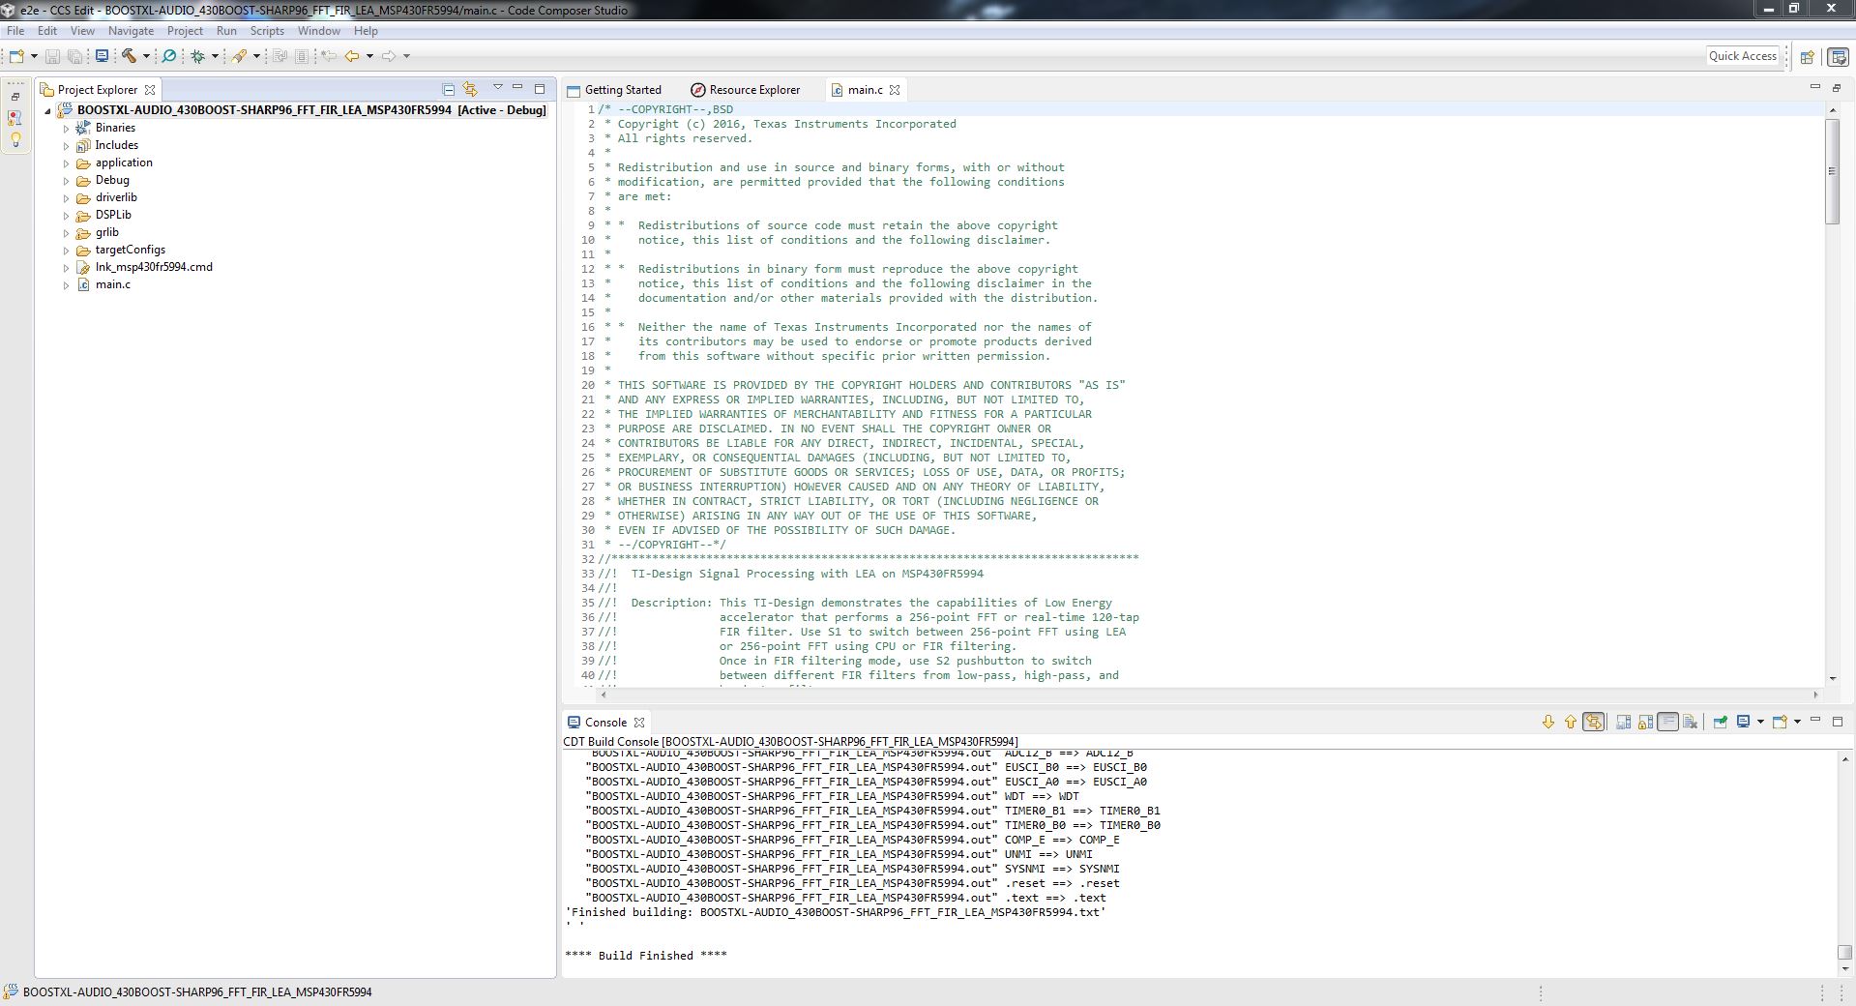Viewport: 1856px width, 1006px height.
Task: Click the flashlight search tool icon
Action: click(x=239, y=56)
